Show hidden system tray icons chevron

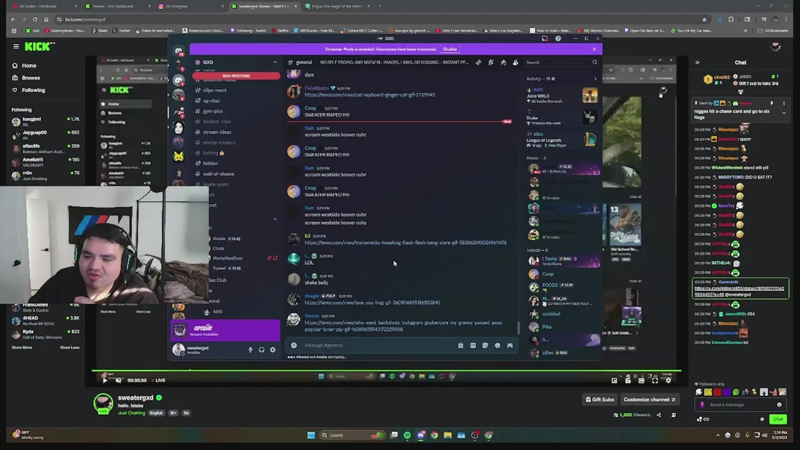pos(717,435)
